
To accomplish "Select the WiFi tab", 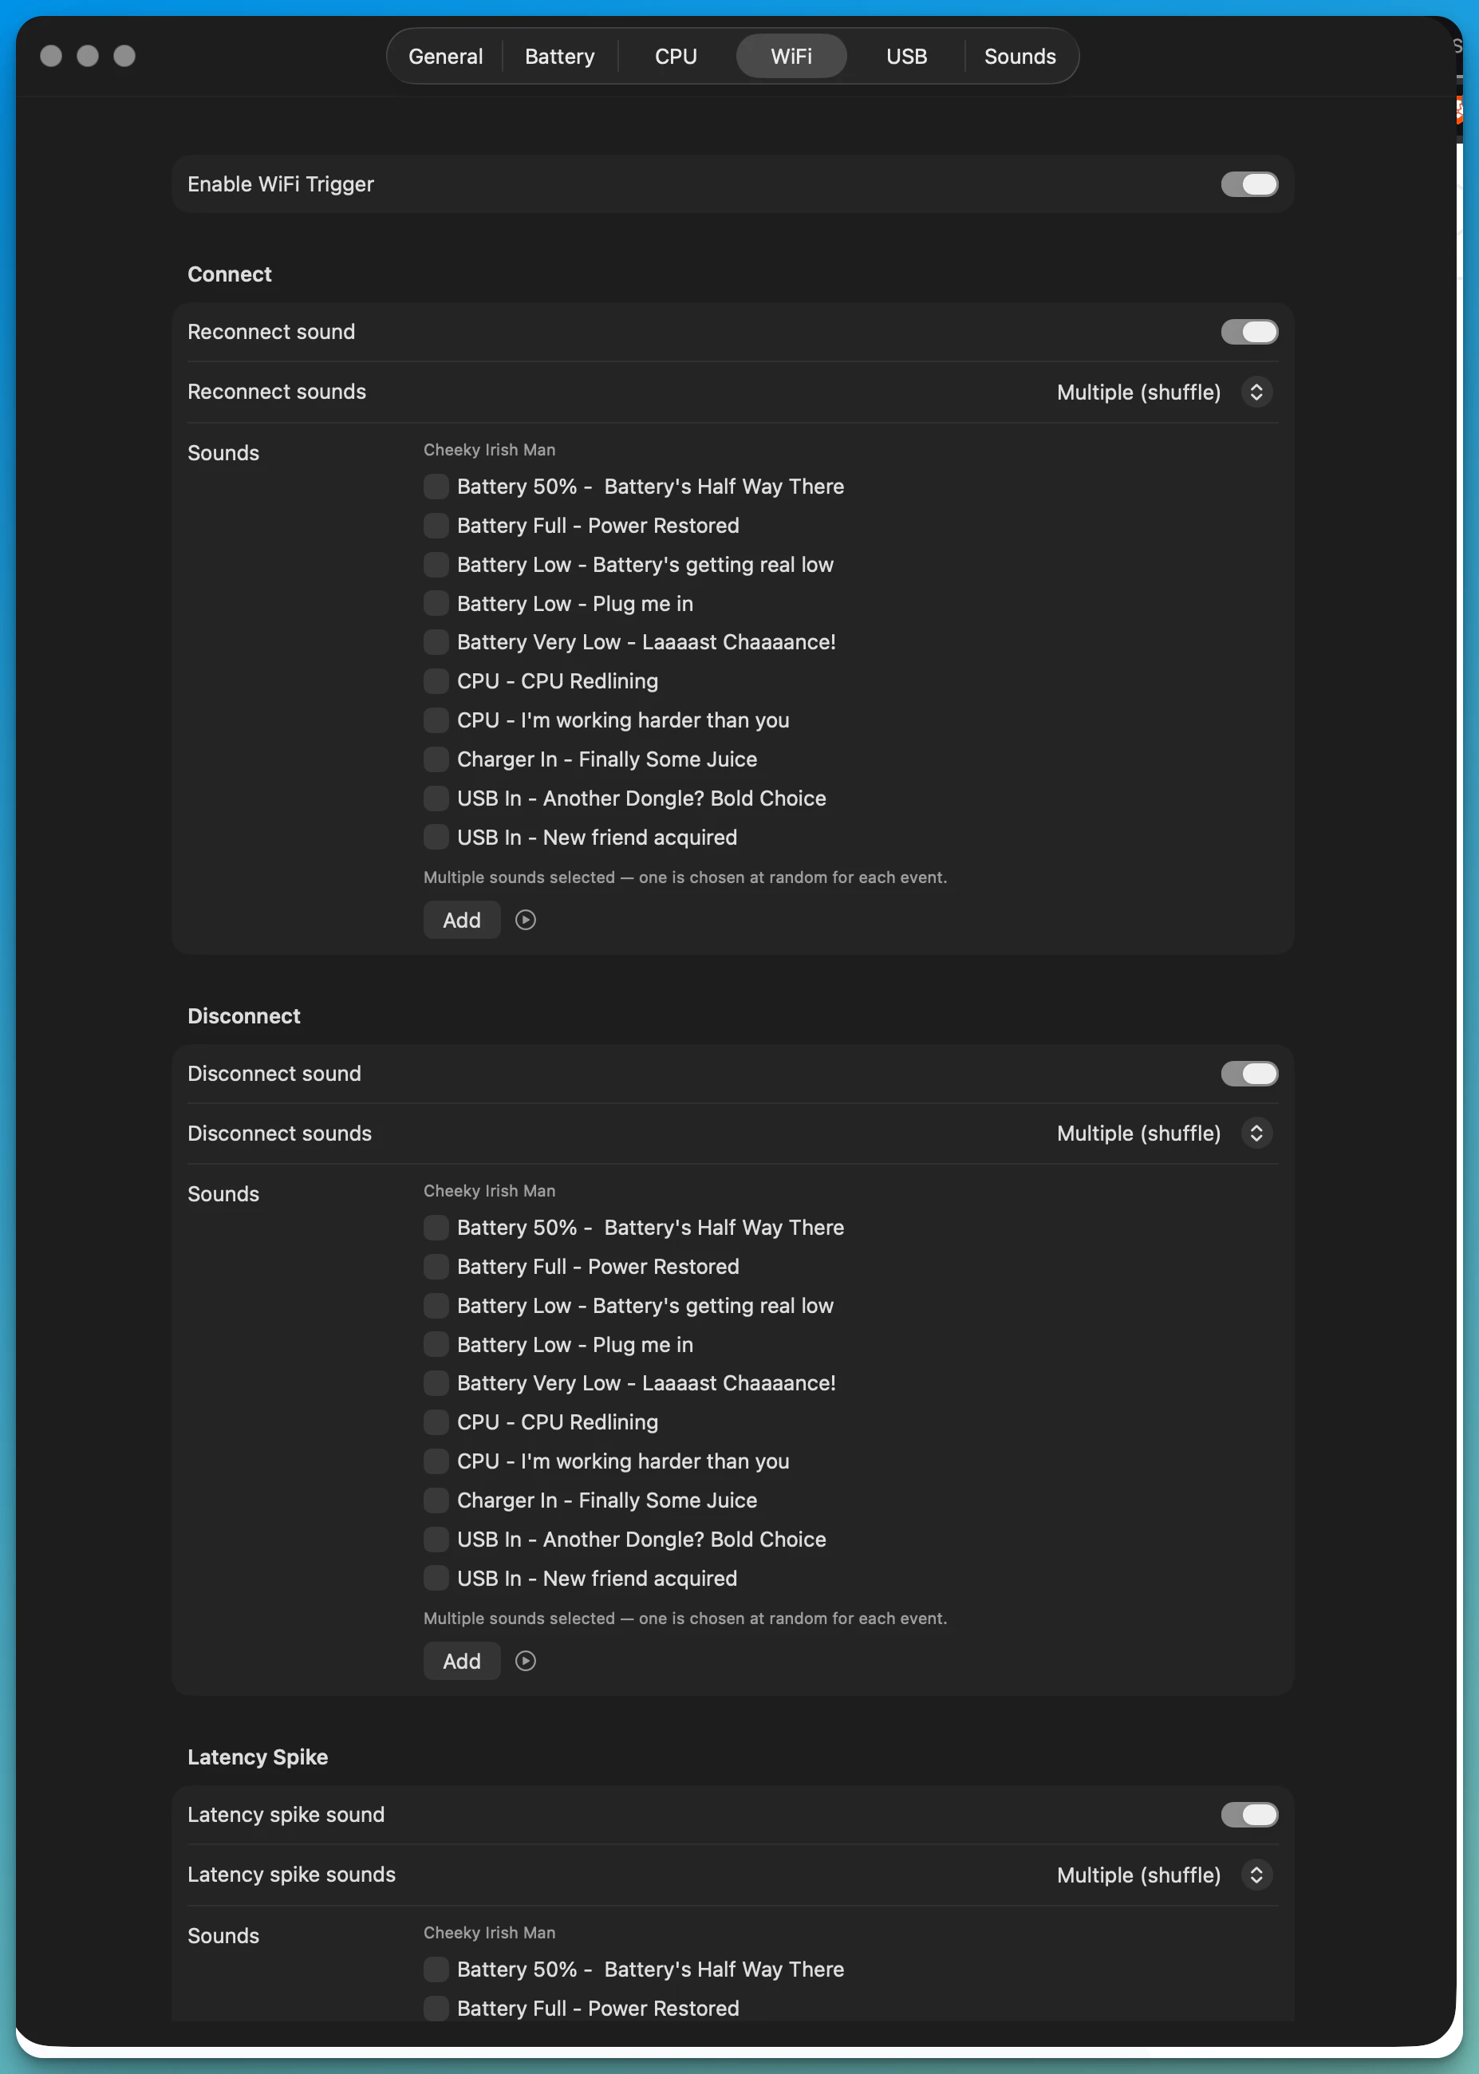I will 791,57.
